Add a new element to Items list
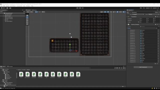The image size is (160, 90). (x=155, y=64)
